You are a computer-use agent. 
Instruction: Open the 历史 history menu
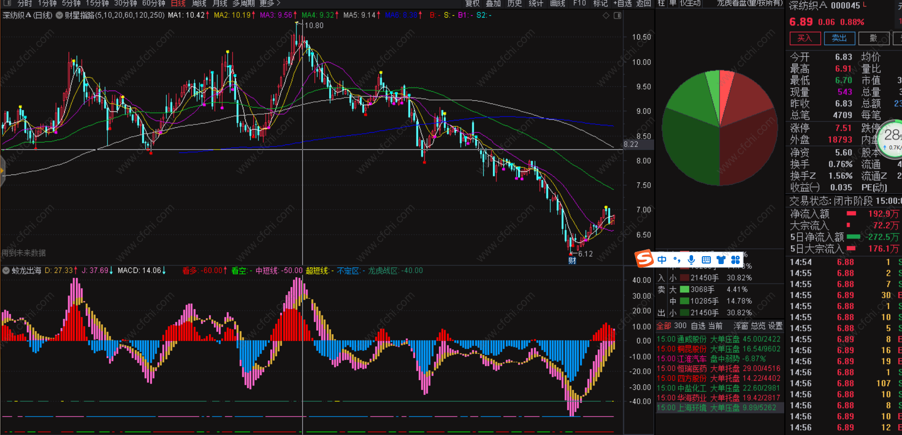(515, 3)
